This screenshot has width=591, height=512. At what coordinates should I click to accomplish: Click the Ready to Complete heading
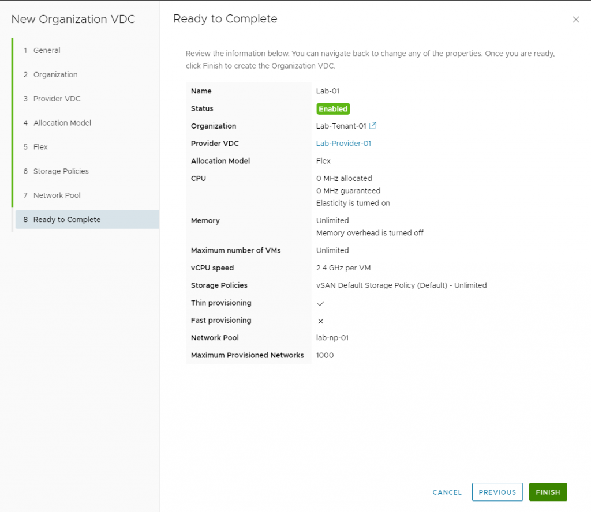click(226, 19)
